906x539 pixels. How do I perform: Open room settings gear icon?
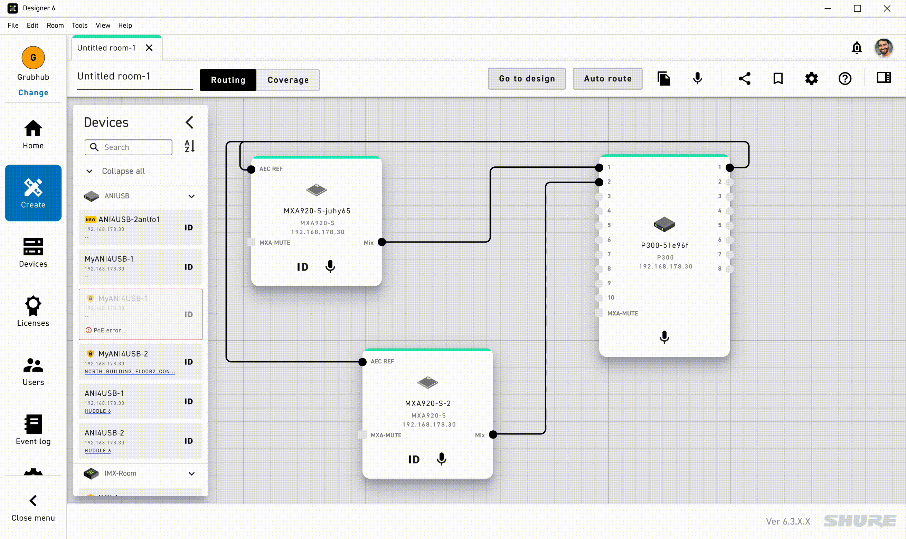tap(811, 78)
